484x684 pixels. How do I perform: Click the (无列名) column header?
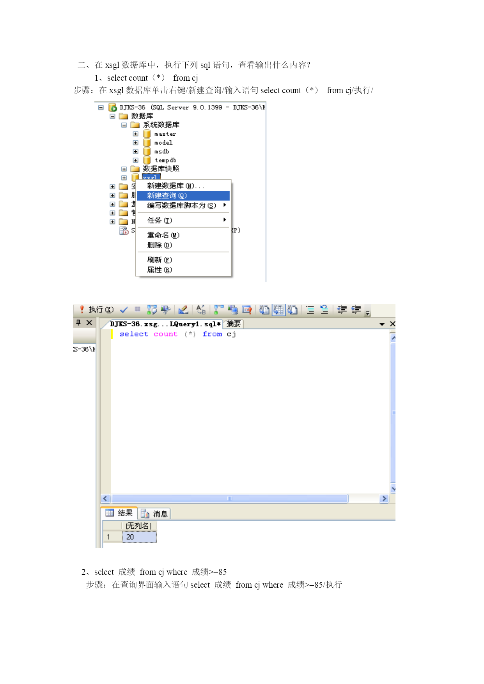[x=139, y=526]
